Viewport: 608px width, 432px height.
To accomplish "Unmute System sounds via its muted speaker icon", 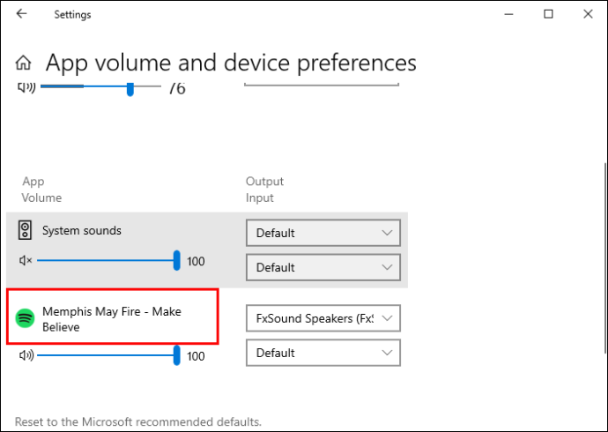I will point(26,260).
